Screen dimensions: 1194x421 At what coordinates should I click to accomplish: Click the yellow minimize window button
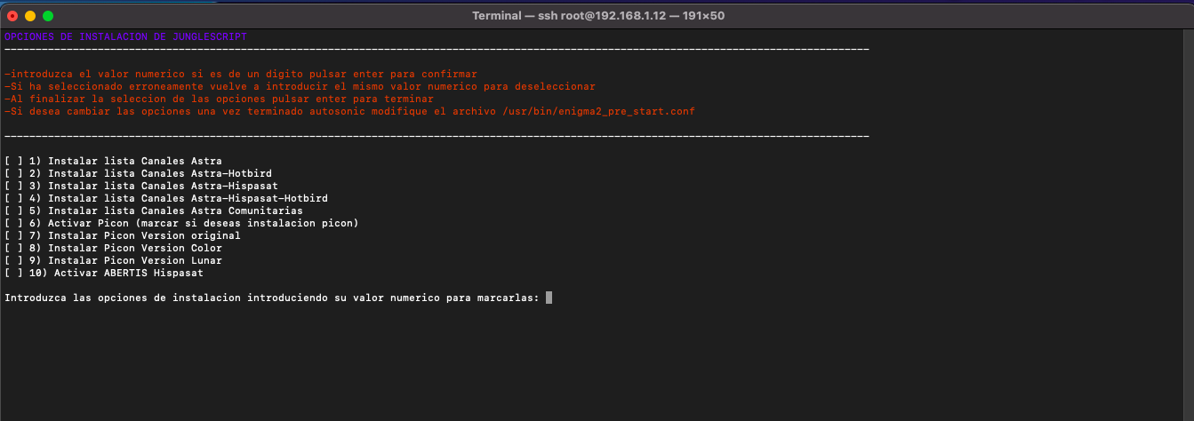tap(30, 16)
